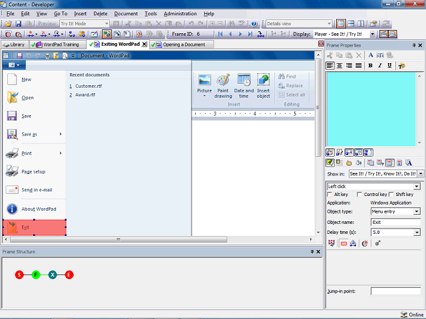This screenshot has height=319, width=426.
Task: Open the Document menu
Action: click(126, 13)
